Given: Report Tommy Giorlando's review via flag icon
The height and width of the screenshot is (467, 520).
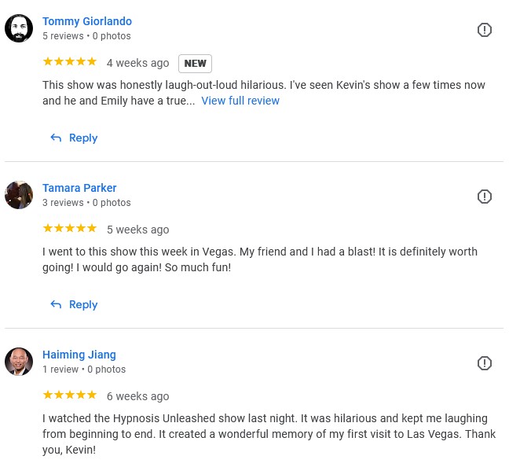Looking at the screenshot, I should tap(485, 30).
